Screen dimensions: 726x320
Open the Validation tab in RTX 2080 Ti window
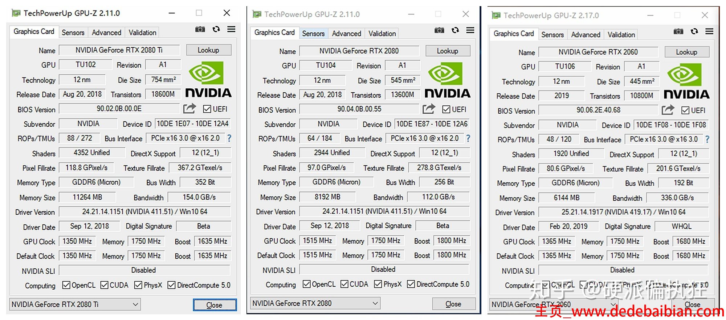(x=142, y=33)
